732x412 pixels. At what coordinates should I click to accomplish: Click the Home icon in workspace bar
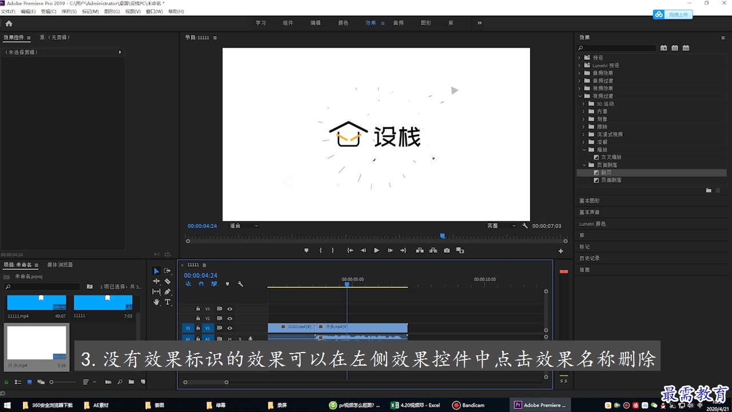pyautogui.click(x=9, y=23)
